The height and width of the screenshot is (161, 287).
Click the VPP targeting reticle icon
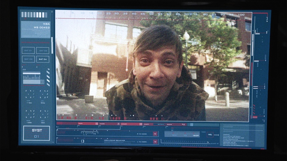pyautogui.click(x=29, y=94)
